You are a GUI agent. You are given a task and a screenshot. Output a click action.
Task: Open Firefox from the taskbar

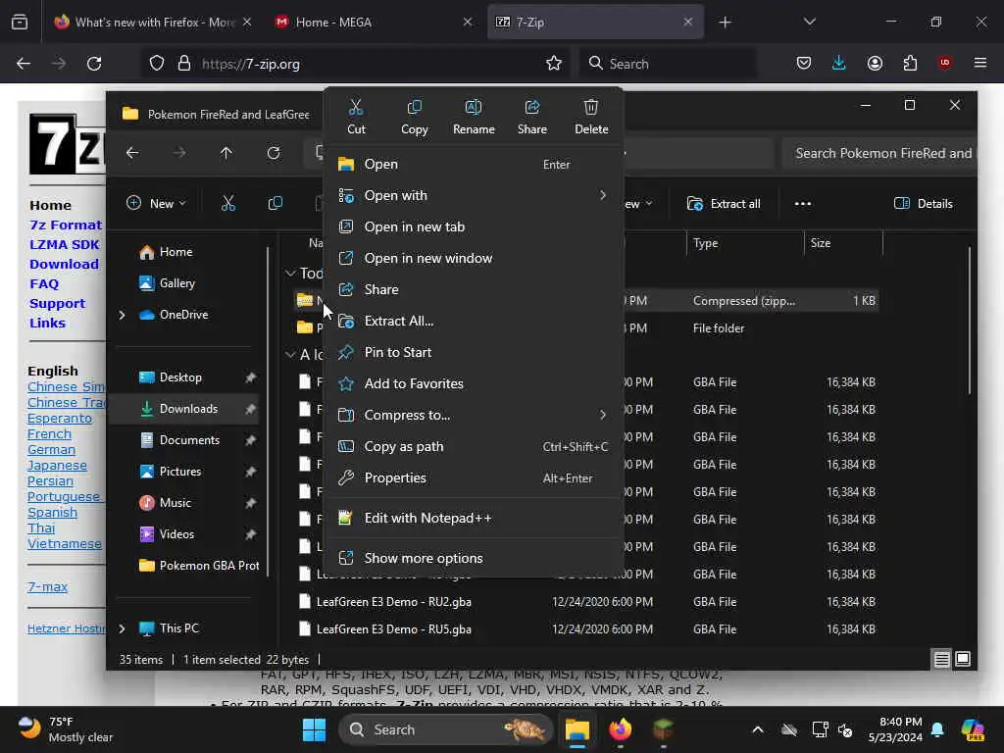click(x=620, y=729)
